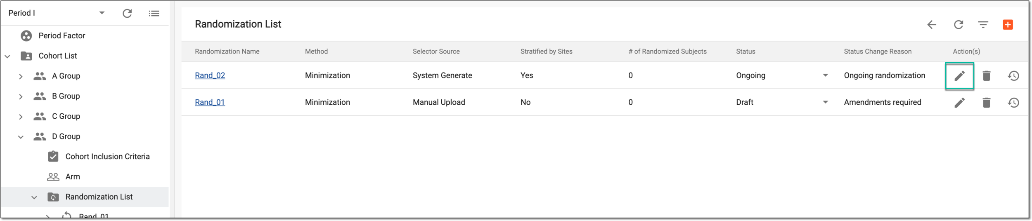1032x221 pixels.
Task: Select Cohort List in the tree
Action: 58,56
